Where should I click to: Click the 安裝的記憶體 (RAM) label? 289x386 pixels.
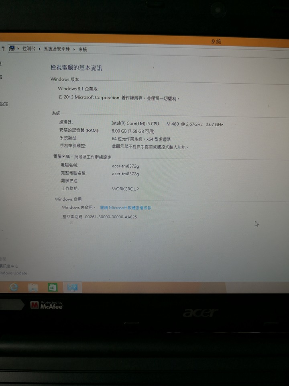click(79, 130)
